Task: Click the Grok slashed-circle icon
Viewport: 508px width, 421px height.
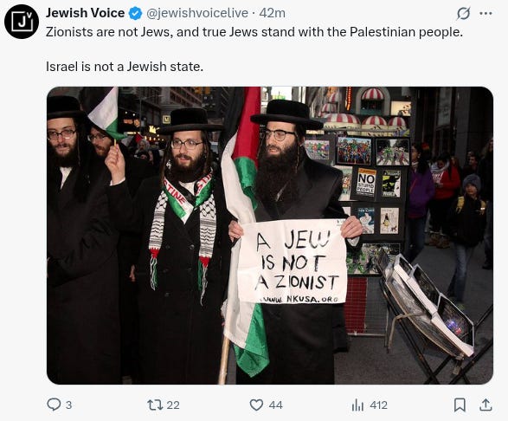Action: click(x=463, y=14)
